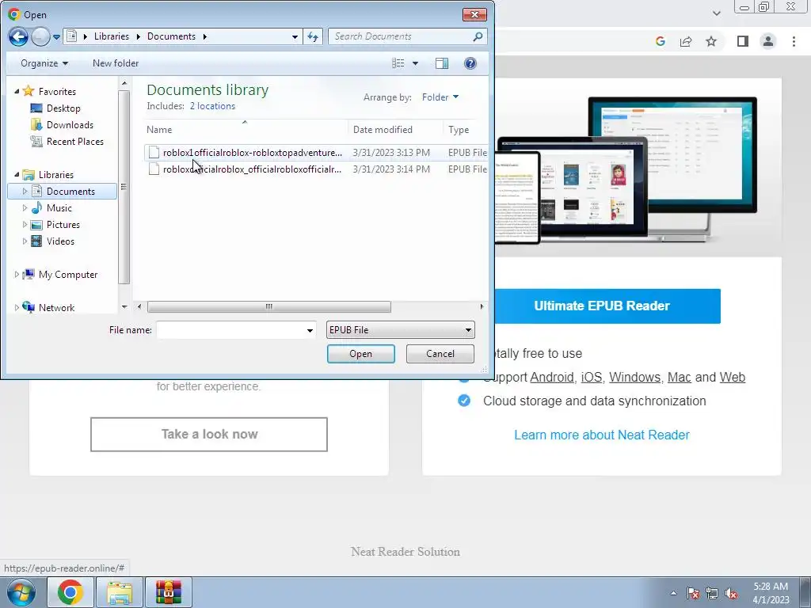Bookmark this page with the star icon
The height and width of the screenshot is (608, 811).
pyautogui.click(x=711, y=41)
